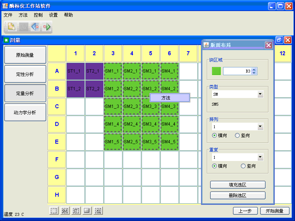Click row header H

tap(57, 195)
